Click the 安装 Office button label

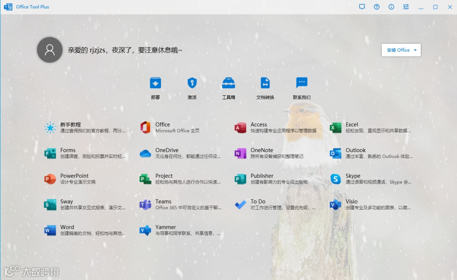398,50
